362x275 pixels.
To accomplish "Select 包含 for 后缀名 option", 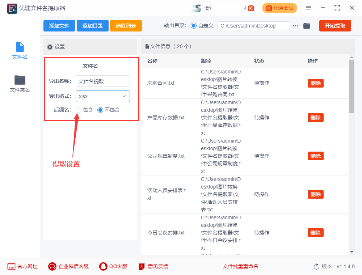I will coord(78,110).
